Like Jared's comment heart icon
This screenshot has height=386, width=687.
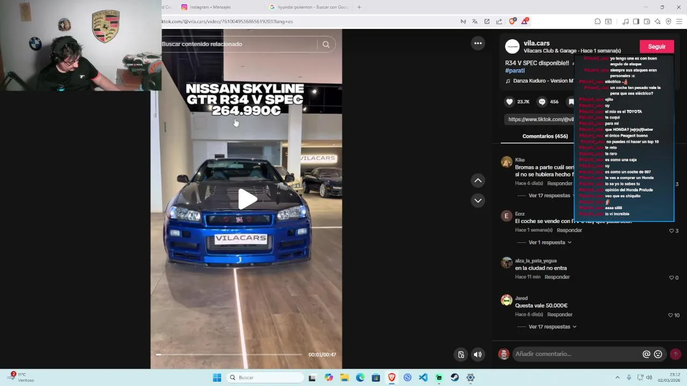[x=670, y=315]
